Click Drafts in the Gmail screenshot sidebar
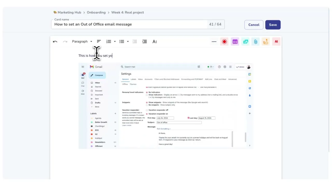332x186 pixels. click(98, 103)
